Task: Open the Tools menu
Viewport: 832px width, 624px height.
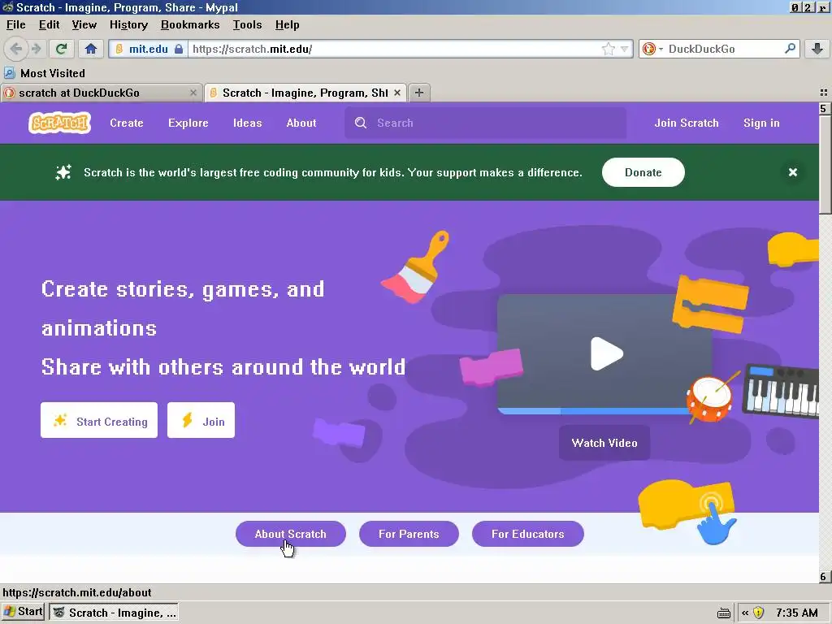Action: tap(247, 25)
